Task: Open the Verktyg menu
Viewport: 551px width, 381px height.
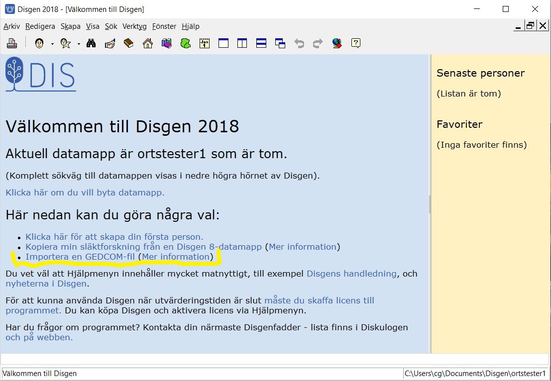Action: pos(134,26)
